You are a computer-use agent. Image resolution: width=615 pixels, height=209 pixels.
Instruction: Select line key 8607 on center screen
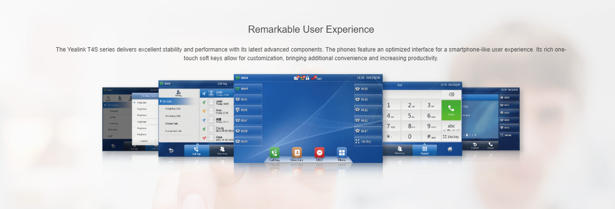[x=248, y=120]
